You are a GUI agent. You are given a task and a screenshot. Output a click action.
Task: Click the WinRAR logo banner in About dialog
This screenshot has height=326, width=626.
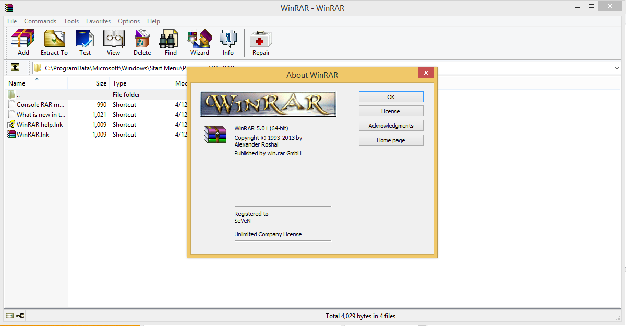click(268, 104)
